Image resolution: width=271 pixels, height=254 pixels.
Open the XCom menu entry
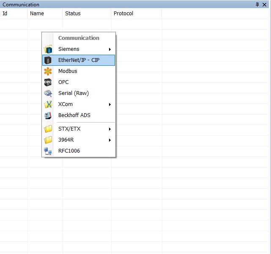[79, 104]
